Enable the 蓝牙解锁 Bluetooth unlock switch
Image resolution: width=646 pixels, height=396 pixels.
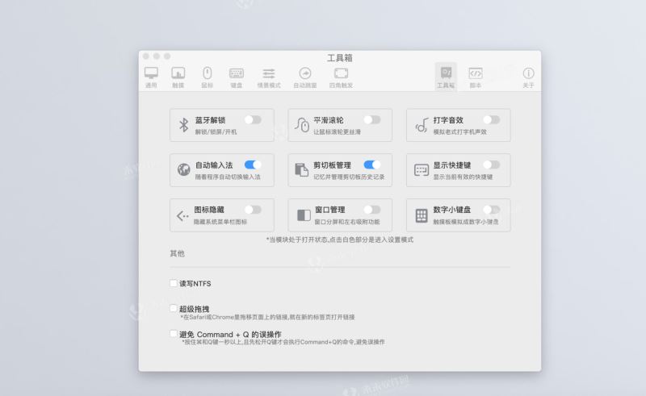click(253, 120)
